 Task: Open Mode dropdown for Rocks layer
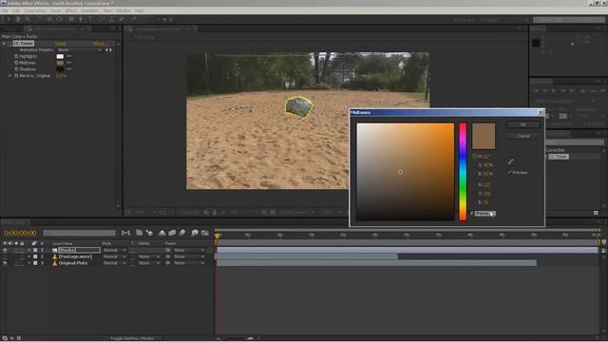(x=114, y=250)
